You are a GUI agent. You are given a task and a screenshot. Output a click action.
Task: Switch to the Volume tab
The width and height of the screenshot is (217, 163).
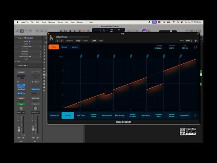[75, 47]
